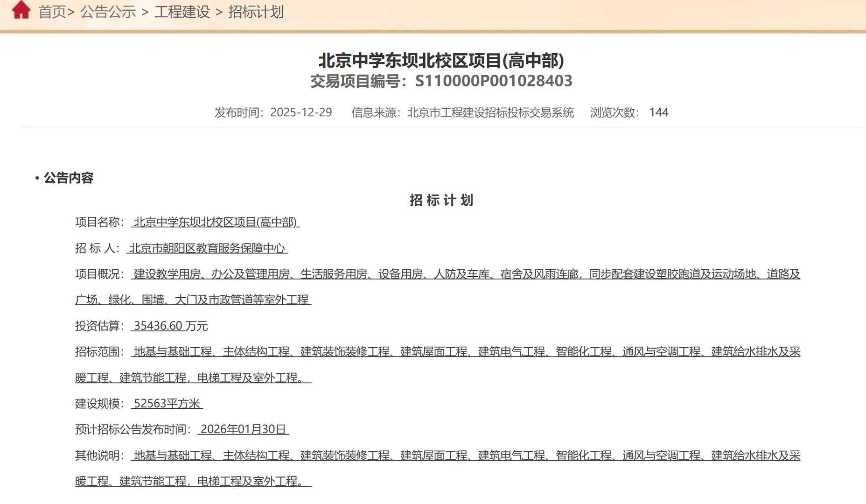Click the red home icon in breadcrumb
866x504 pixels.
coord(21,10)
